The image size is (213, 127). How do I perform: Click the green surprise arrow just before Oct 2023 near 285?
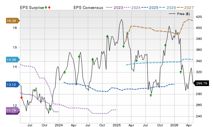click(x=35, y=90)
